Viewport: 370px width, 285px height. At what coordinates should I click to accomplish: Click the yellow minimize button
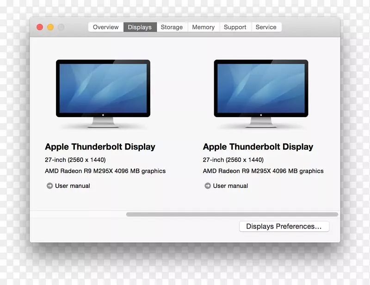click(50, 27)
